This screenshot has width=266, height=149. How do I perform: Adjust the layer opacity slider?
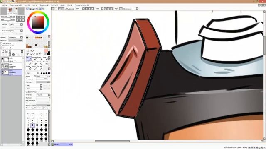(15, 41)
